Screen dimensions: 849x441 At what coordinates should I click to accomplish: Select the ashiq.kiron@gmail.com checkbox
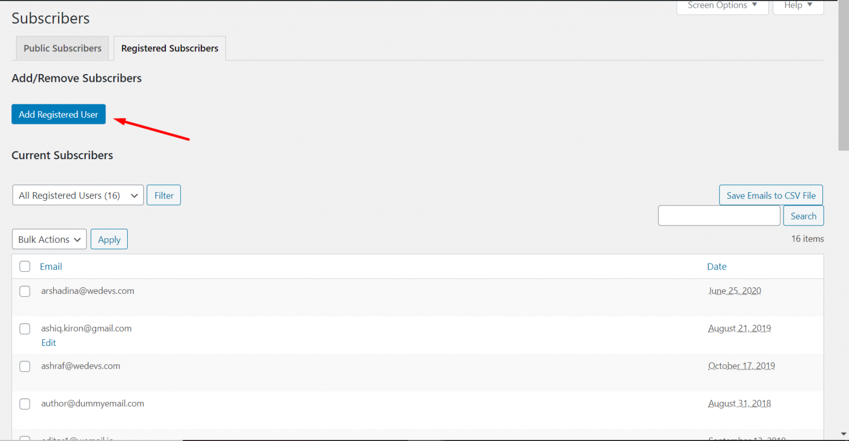25,329
